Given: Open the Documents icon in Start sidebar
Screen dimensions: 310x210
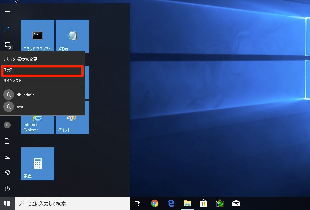Looking at the screenshot, I should (7, 141).
